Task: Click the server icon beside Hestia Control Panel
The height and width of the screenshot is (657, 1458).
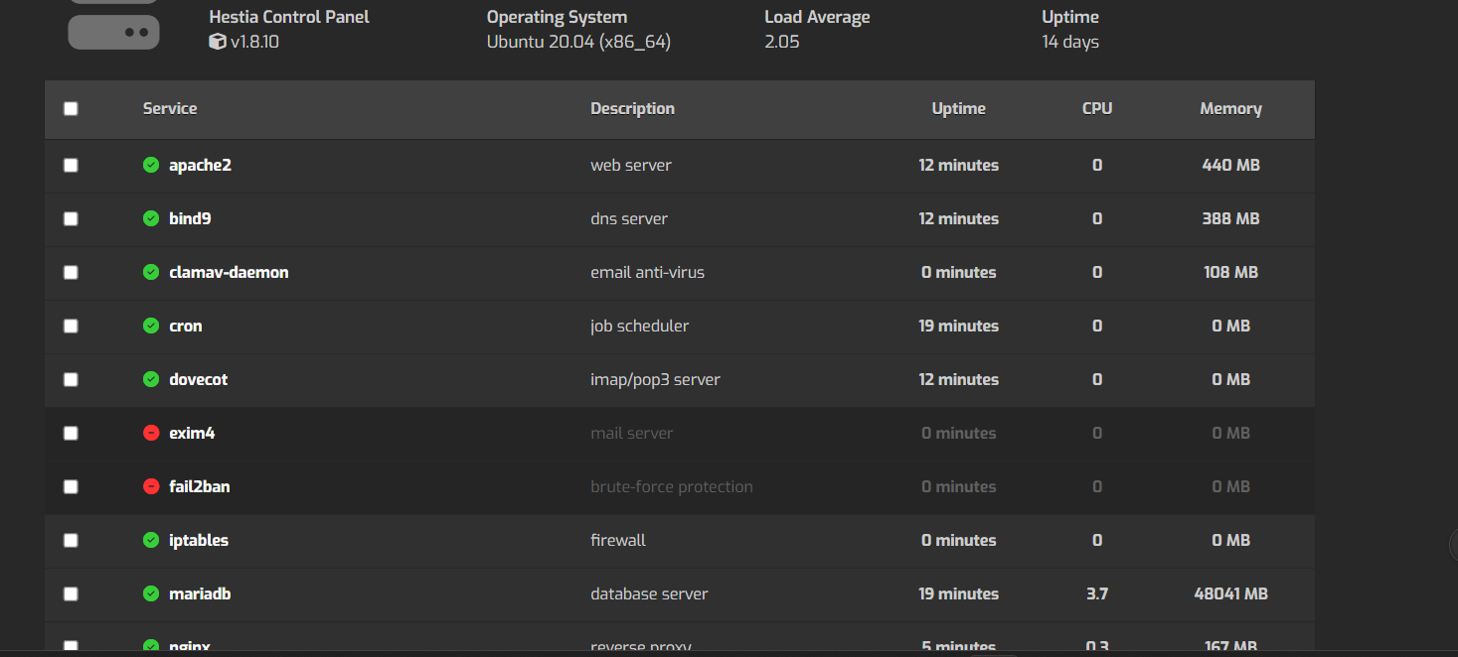Action: coord(113,26)
